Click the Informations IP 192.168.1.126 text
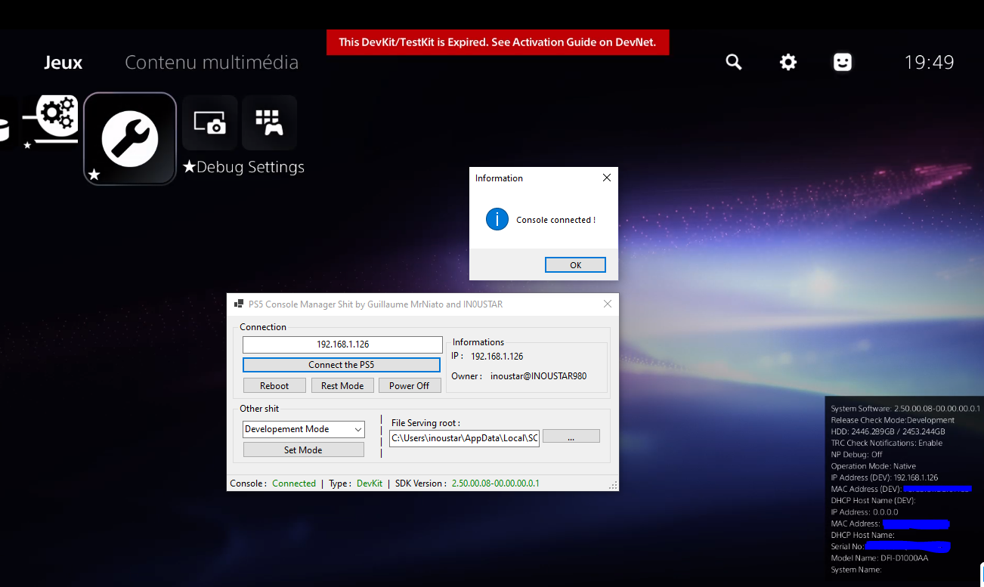This screenshot has width=984, height=587. tap(487, 356)
